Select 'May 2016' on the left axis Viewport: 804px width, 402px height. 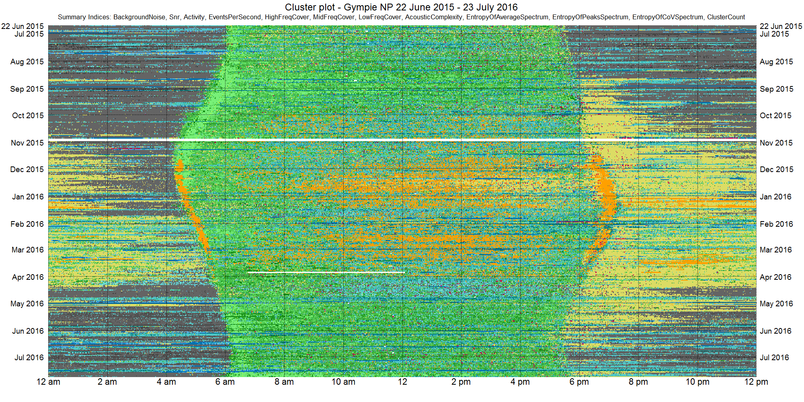(27, 304)
